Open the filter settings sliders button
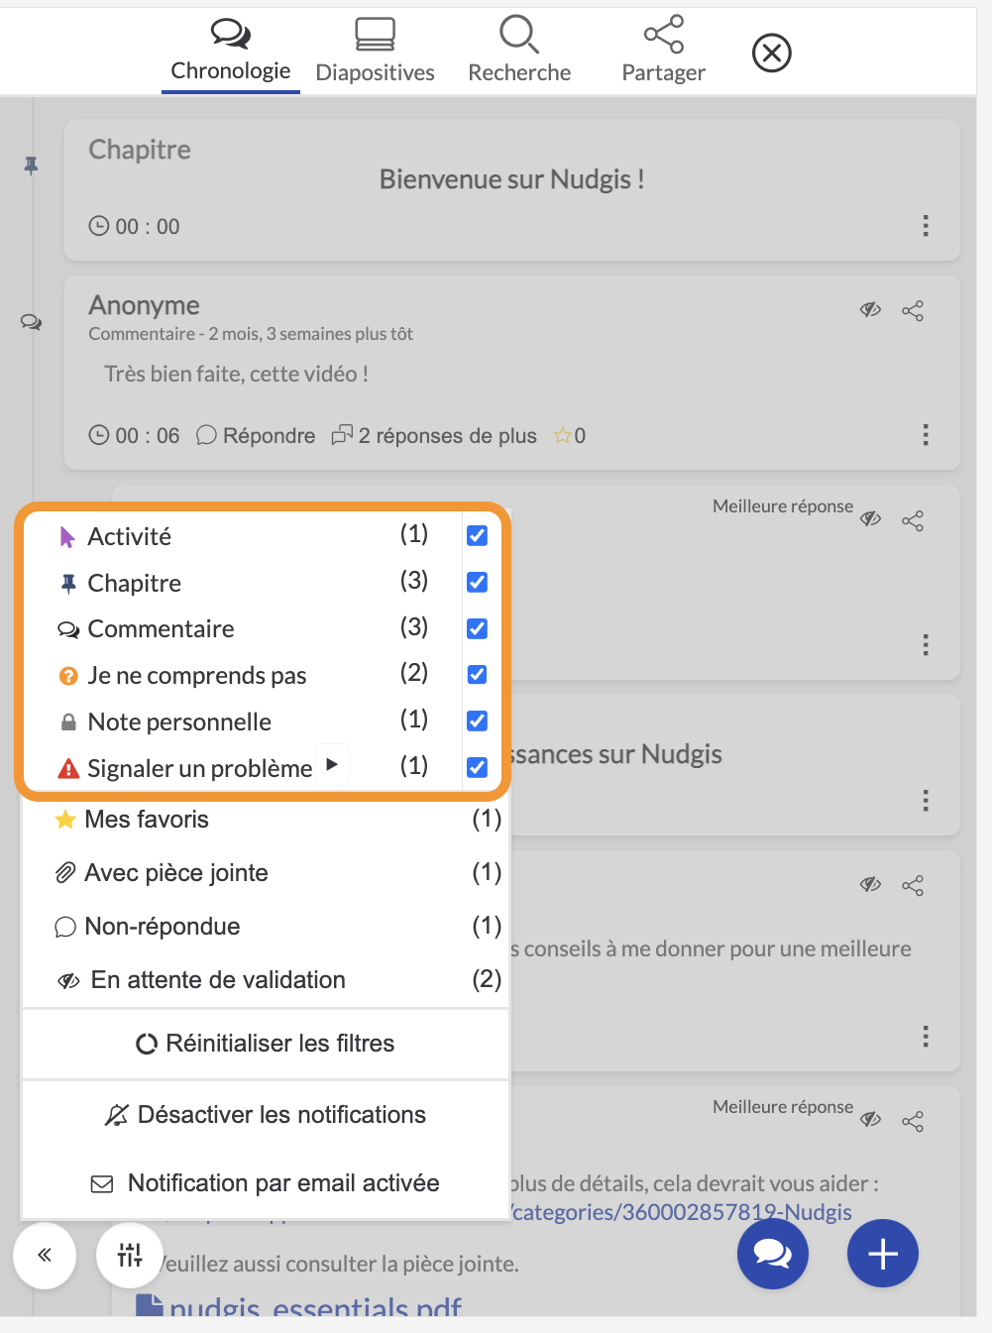Viewport: 992px width, 1333px height. coord(130,1255)
